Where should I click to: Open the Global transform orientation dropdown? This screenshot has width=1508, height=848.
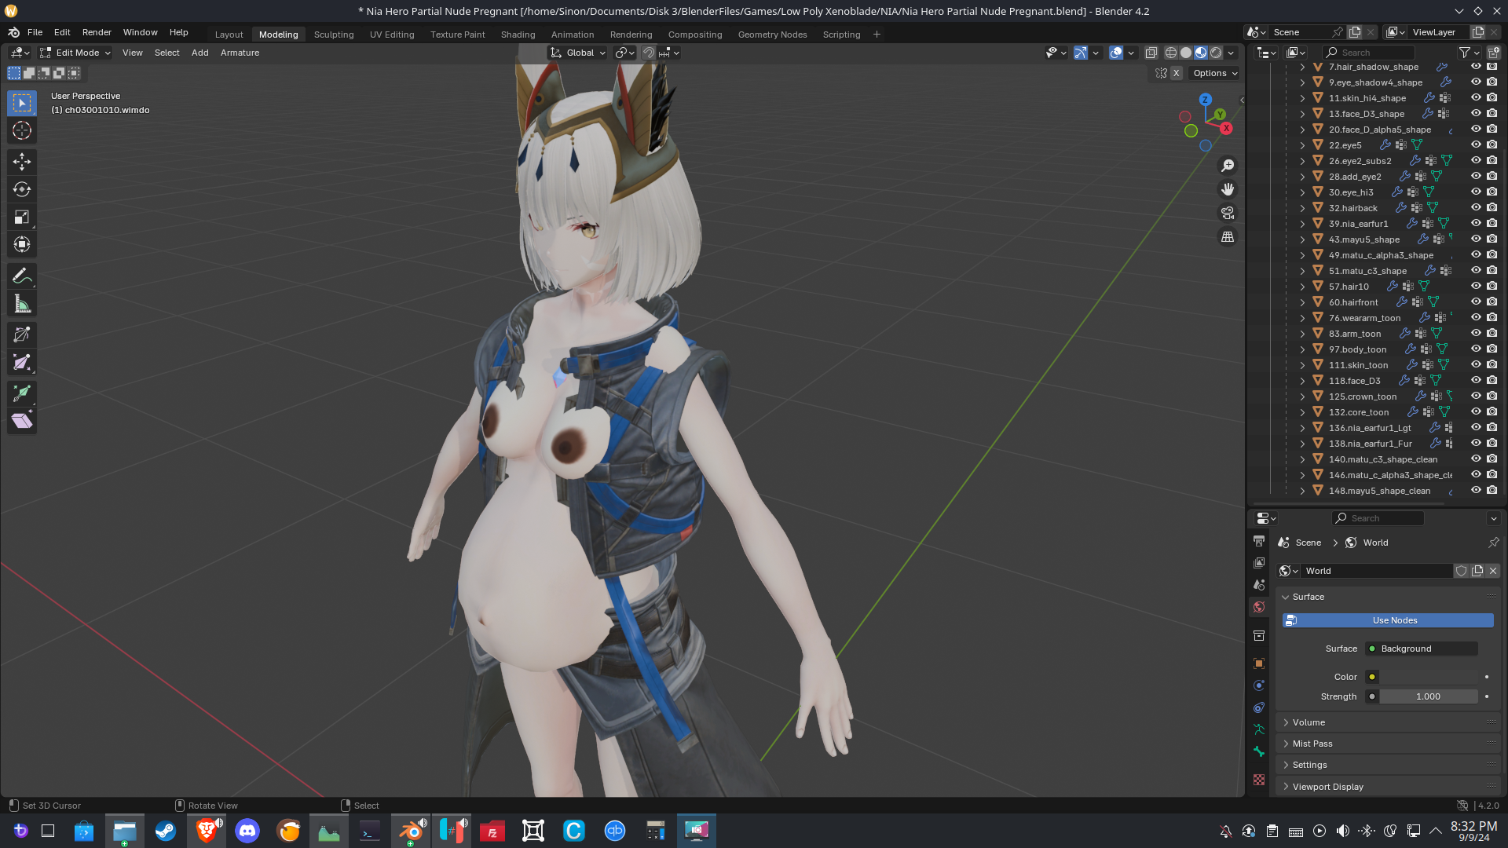click(x=577, y=53)
